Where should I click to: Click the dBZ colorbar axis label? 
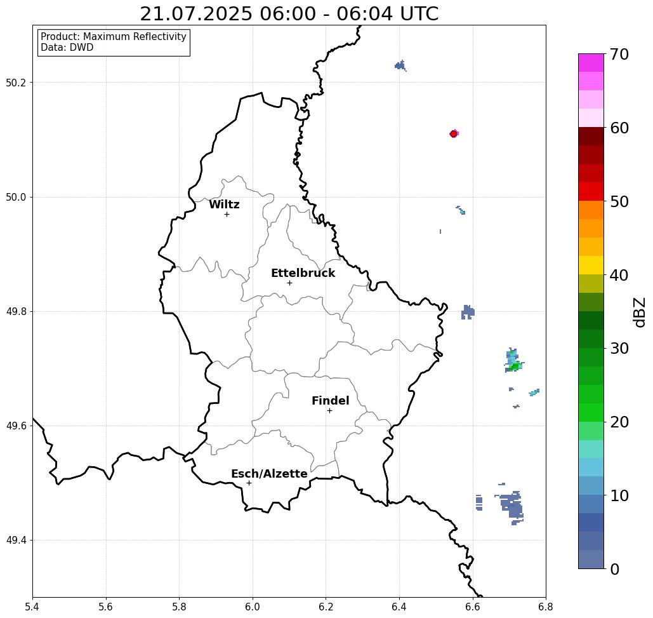click(x=640, y=311)
